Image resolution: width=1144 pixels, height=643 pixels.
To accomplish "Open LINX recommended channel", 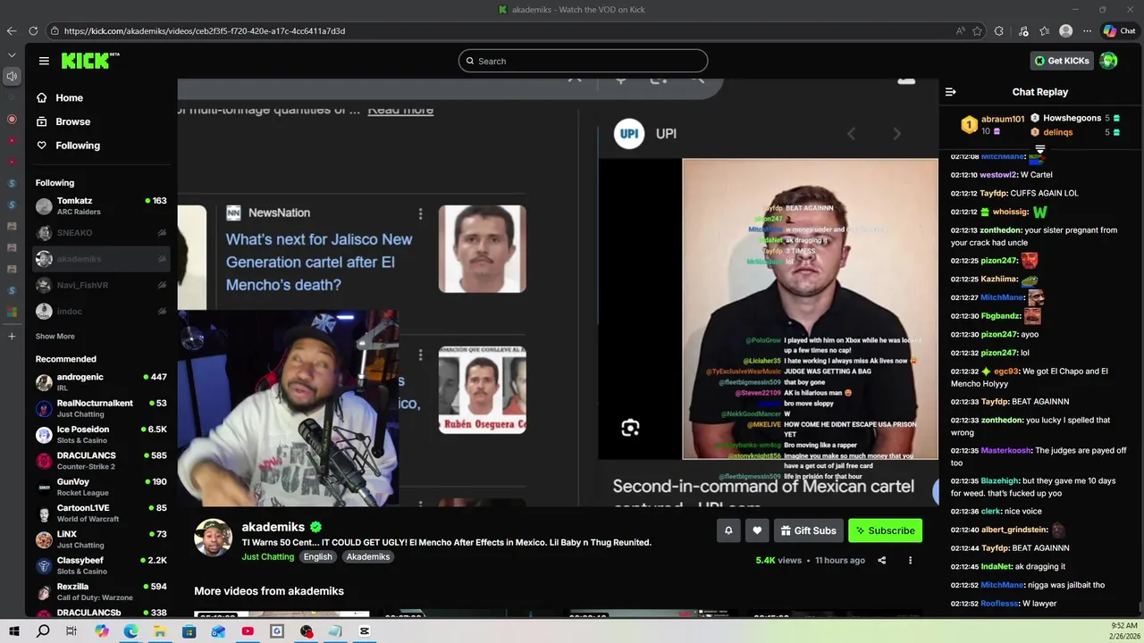I will 101,539.
